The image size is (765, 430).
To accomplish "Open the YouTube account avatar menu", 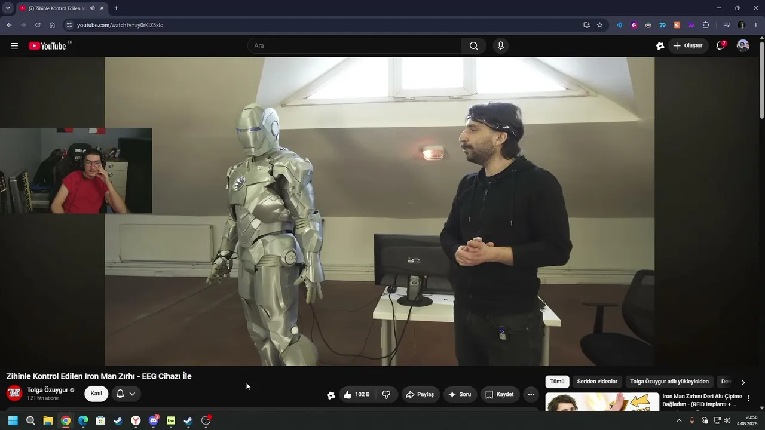I will tap(743, 46).
